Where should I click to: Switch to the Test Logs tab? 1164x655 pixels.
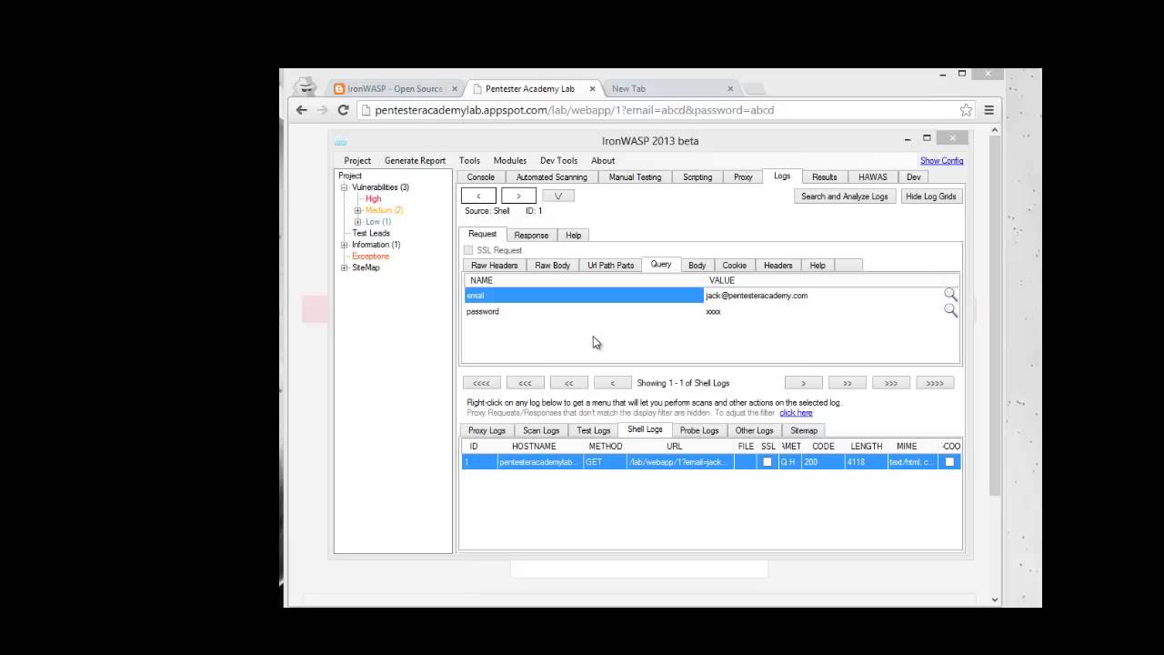coord(593,430)
